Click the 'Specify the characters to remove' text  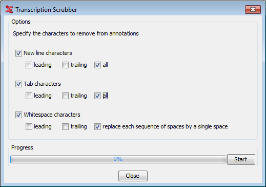point(76,33)
